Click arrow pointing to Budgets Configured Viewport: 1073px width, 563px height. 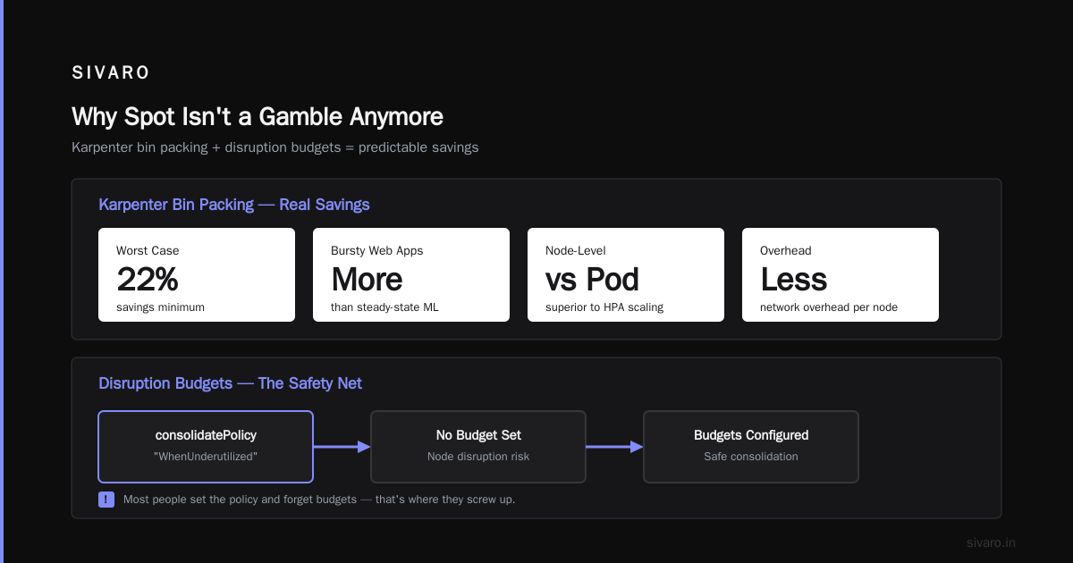tap(614, 447)
